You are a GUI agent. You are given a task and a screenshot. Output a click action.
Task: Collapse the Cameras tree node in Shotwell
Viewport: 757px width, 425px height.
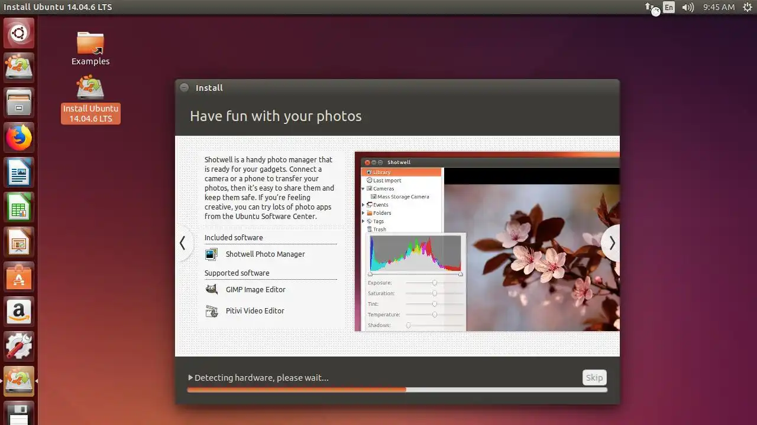point(364,189)
